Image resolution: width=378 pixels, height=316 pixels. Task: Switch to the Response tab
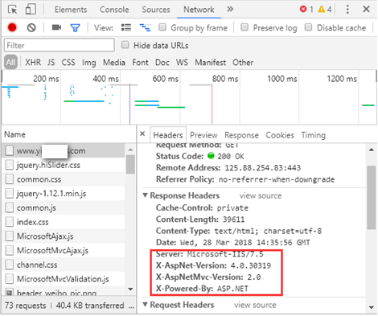pyautogui.click(x=241, y=135)
